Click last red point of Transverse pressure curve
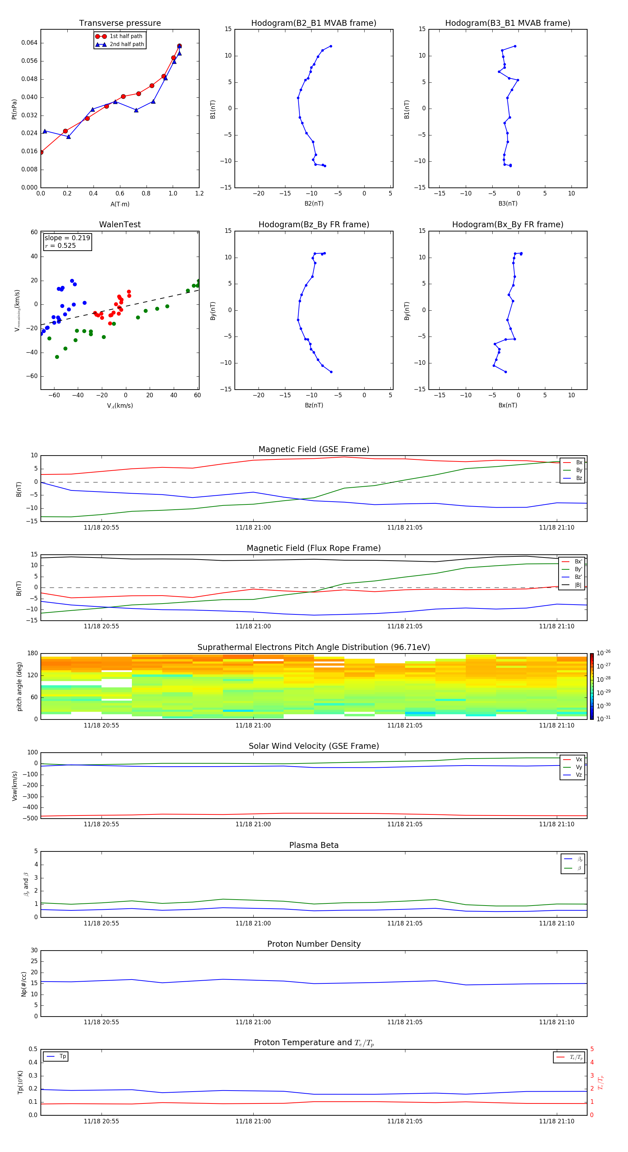628x1152 pixels. (179, 46)
